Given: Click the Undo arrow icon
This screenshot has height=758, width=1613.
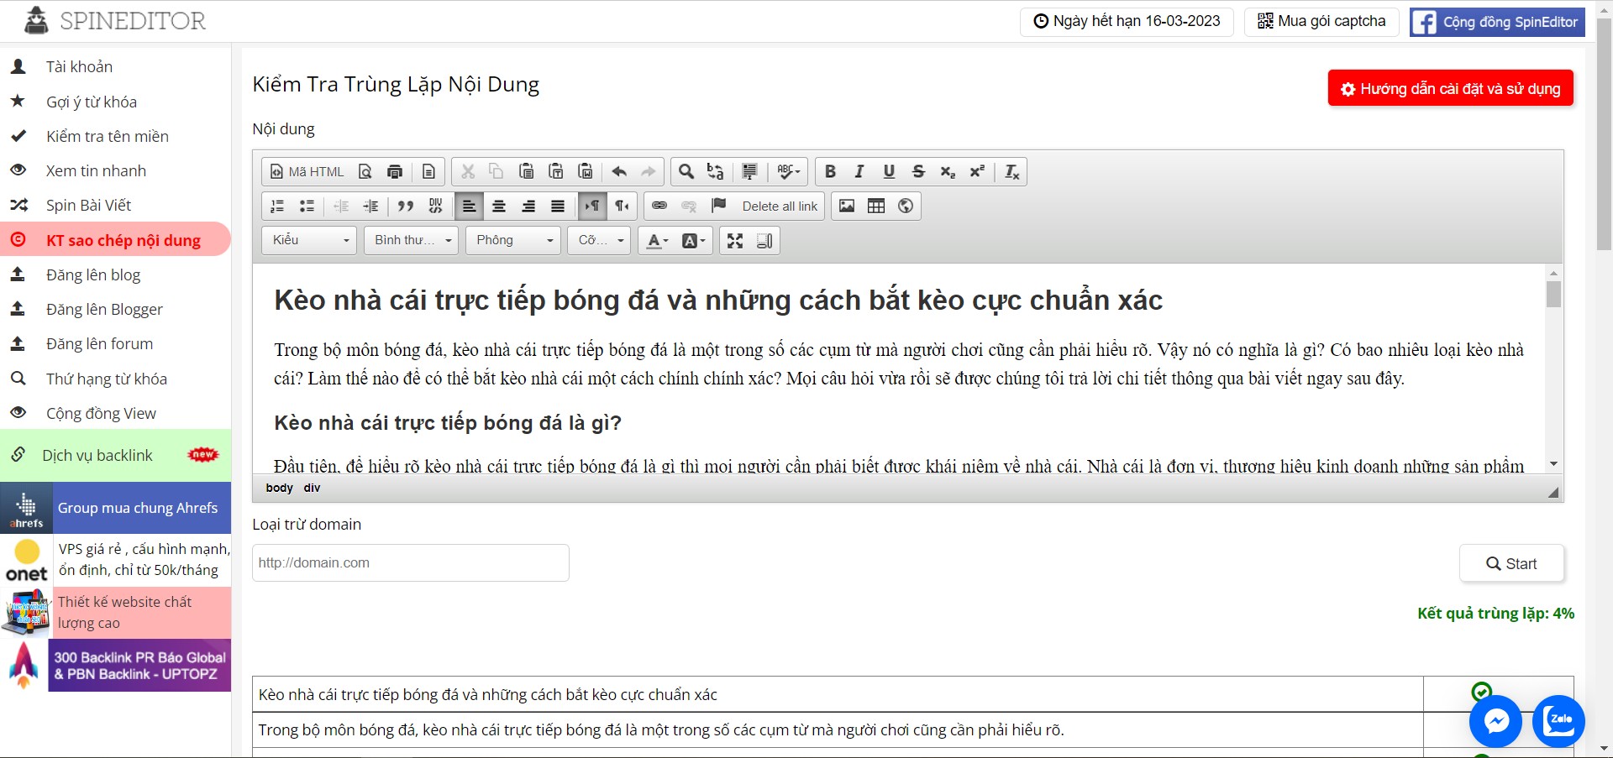Looking at the screenshot, I should point(619,171).
